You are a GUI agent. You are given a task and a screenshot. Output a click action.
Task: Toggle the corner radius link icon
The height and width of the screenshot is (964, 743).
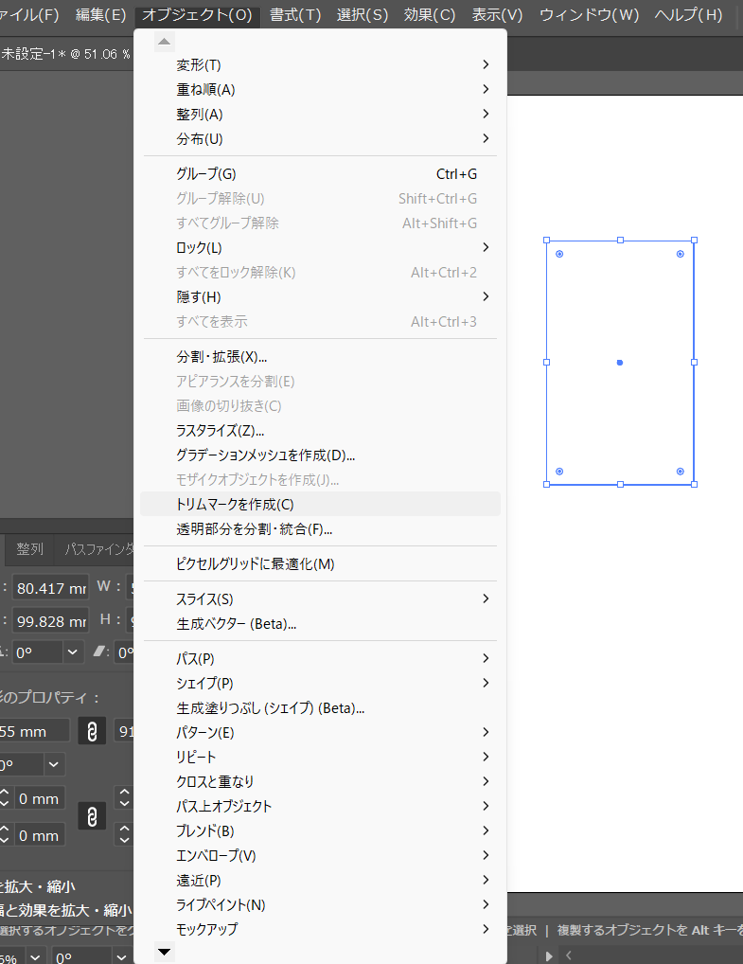92,816
